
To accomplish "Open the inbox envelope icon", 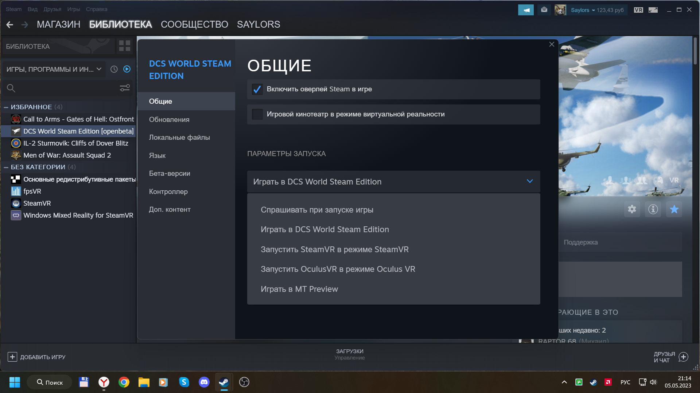I will click(x=544, y=10).
